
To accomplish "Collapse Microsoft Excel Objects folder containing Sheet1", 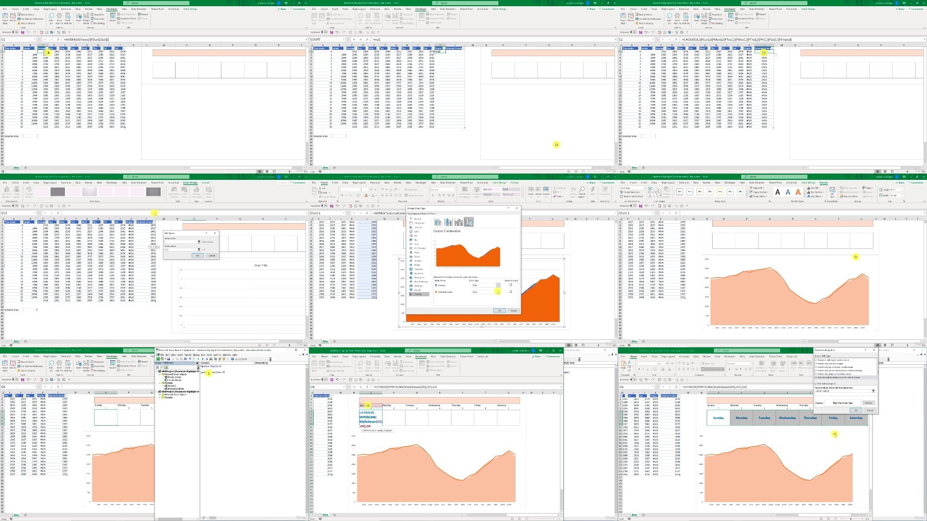I will click(x=160, y=374).
